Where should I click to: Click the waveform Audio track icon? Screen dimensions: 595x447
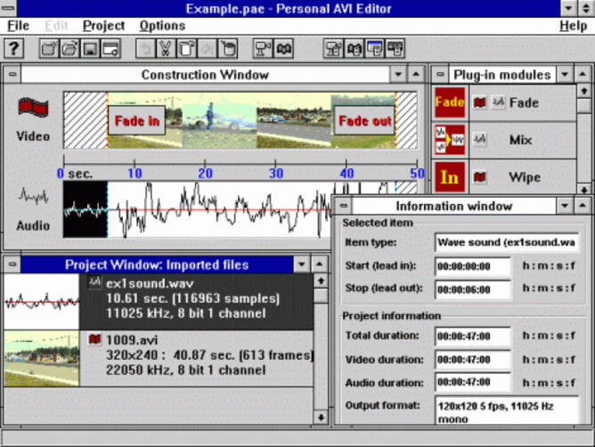click(33, 196)
